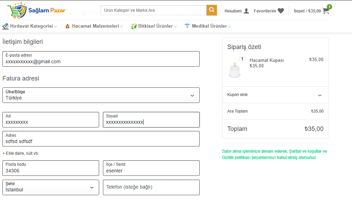Open the shopping cart icon
Viewport: 352px width, 200px height.
pyautogui.click(x=326, y=11)
